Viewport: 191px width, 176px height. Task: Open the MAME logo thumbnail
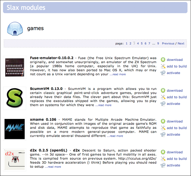15,129
